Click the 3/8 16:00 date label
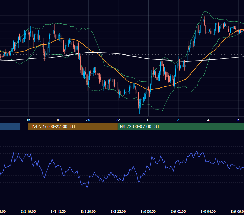Screen dimensions: 244x215 coord(28,211)
